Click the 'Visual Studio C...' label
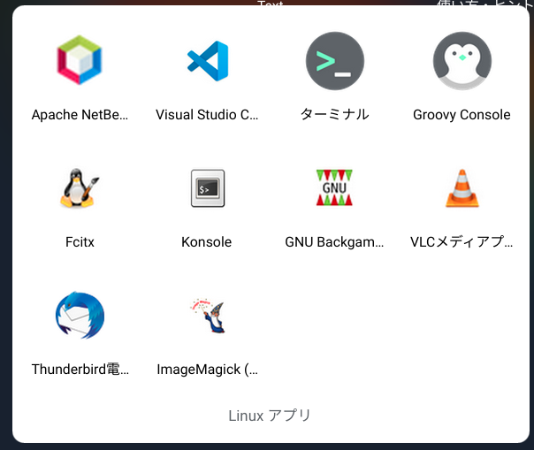Screen dimensions: 534x450 point(207,115)
